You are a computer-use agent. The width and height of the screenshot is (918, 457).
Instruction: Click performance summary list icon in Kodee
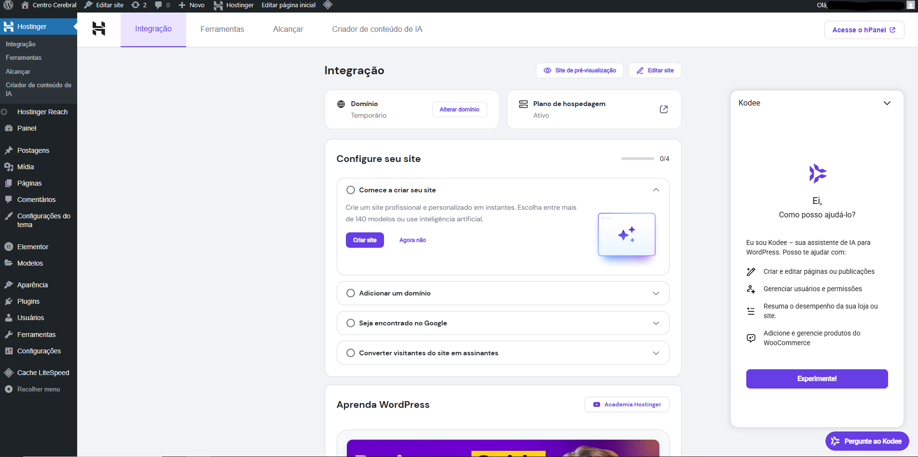tap(751, 311)
